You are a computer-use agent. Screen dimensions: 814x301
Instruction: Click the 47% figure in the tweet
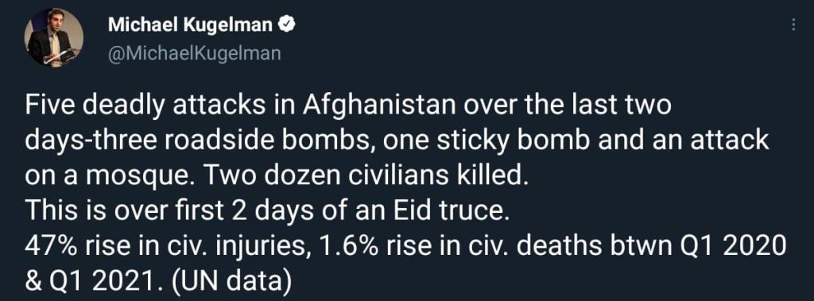[47, 246]
